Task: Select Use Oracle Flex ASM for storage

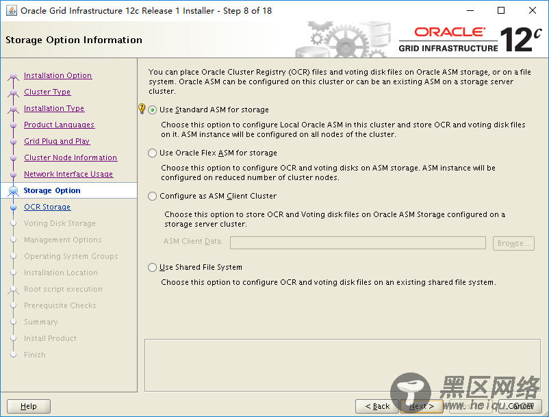Action: [152, 153]
